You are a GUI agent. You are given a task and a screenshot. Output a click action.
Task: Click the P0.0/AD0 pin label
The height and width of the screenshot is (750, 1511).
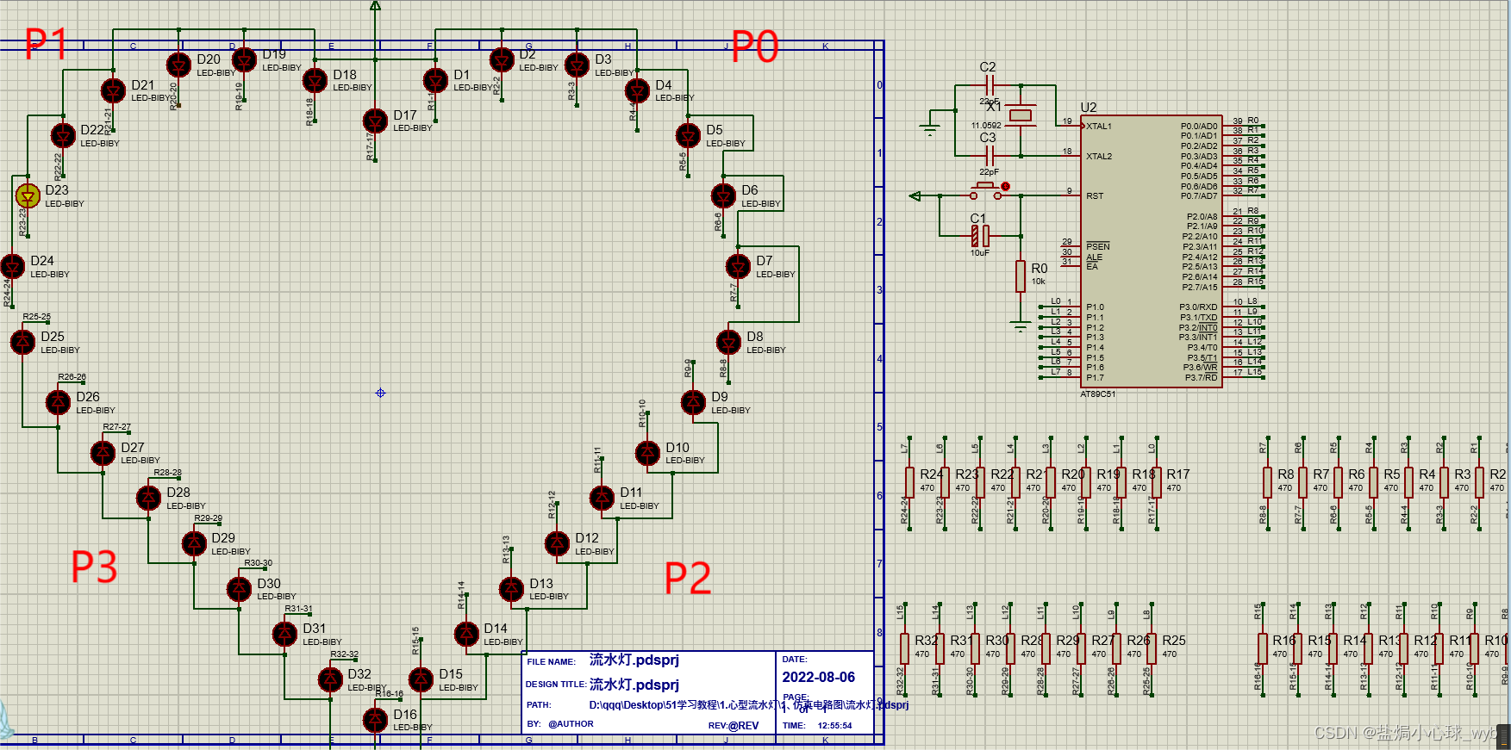[1199, 126]
